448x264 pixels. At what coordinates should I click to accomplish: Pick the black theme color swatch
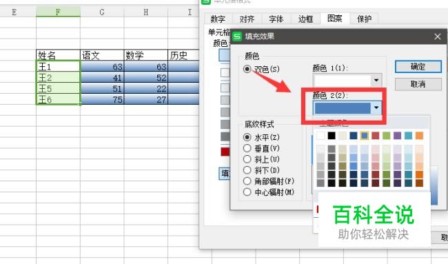(x=332, y=136)
